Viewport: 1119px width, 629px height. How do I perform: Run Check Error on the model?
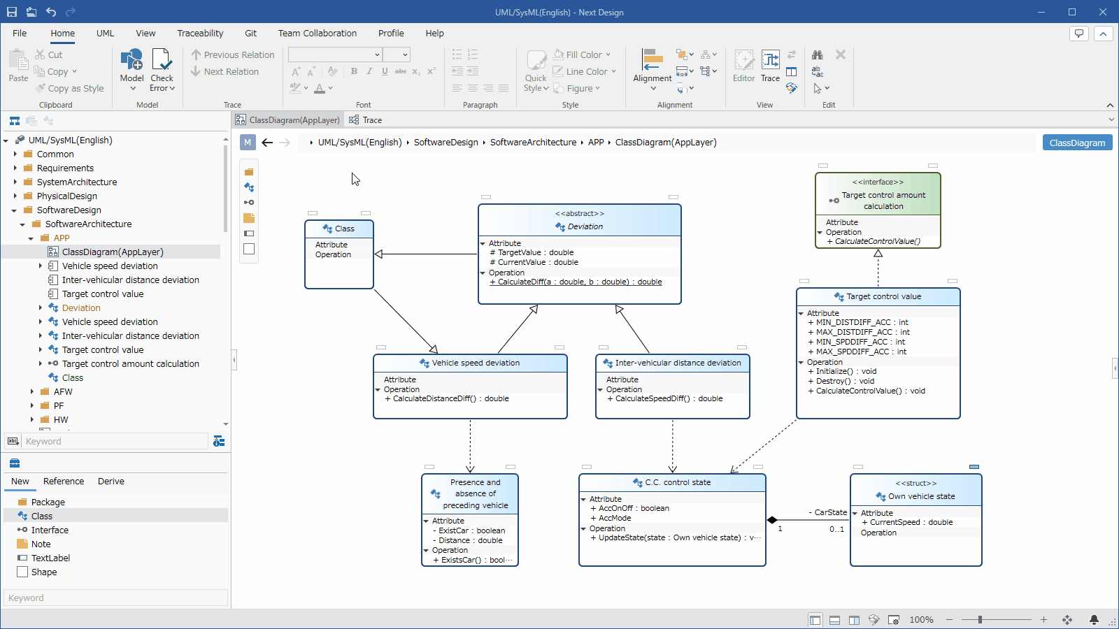(162, 70)
